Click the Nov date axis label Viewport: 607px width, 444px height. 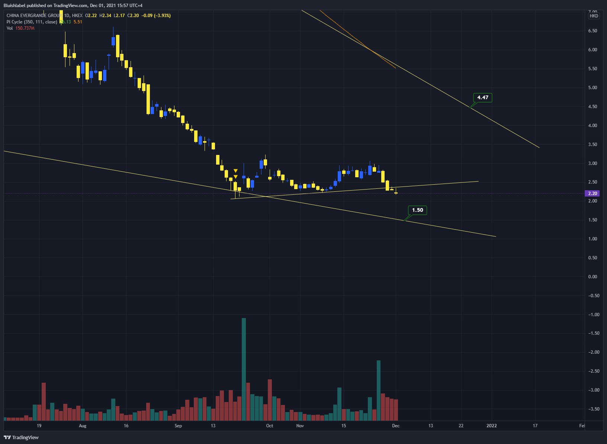click(300, 426)
